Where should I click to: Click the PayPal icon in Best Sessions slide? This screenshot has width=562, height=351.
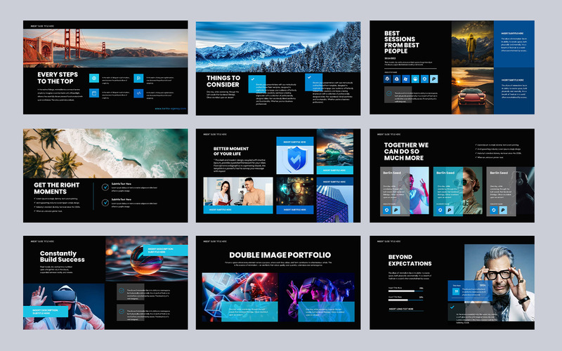coord(433,79)
